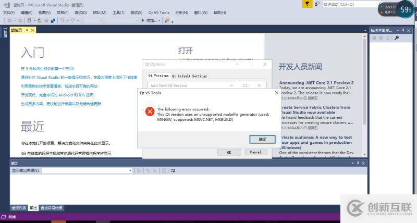Viewport: 417px width, 223px height.
Task: Open the solution platforms combo box
Action: click(121, 20)
